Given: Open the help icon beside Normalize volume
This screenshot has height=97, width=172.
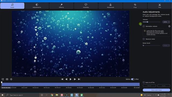Looking at the screenshot, I should [x=169, y=26].
